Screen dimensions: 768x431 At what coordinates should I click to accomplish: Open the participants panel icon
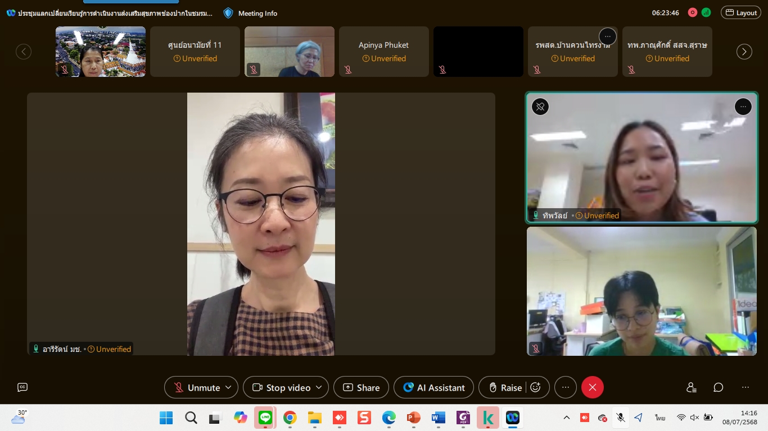pyautogui.click(x=692, y=387)
